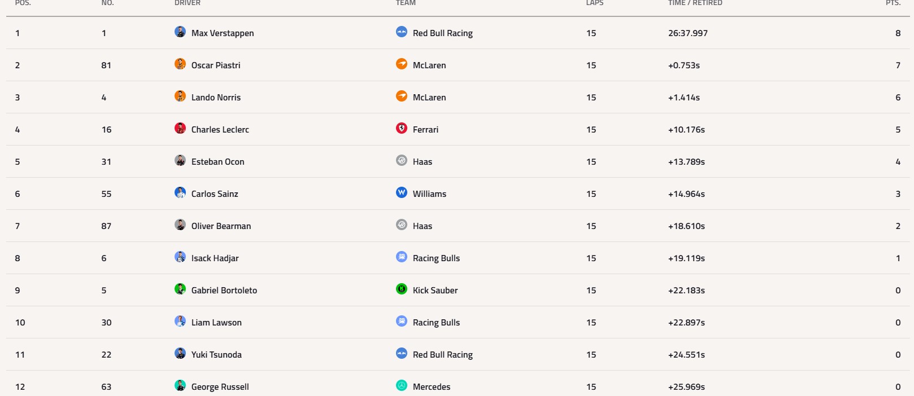
Task: Click the Mercedes team logo icon
Action: coord(402,386)
